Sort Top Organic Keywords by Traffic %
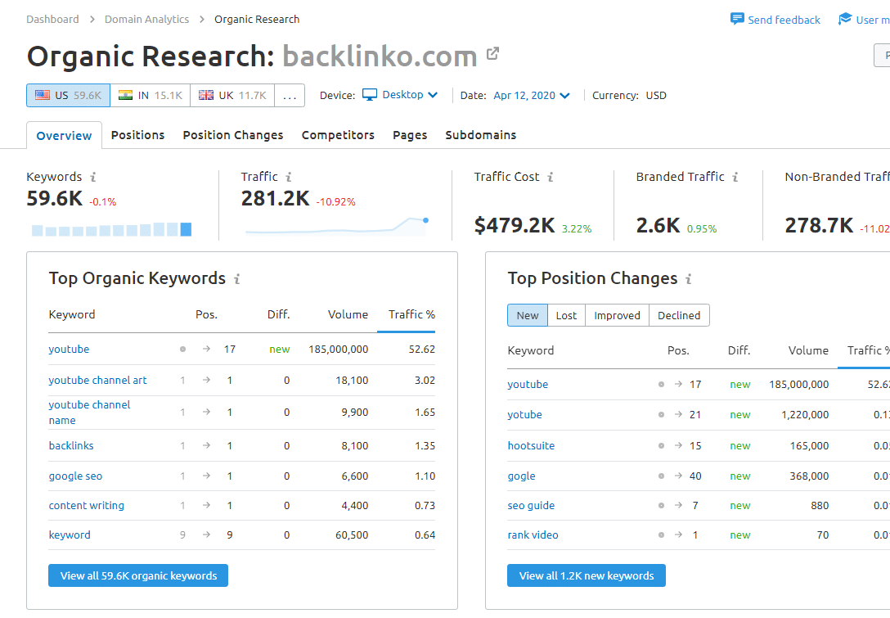The width and height of the screenshot is (890, 618). click(x=411, y=314)
